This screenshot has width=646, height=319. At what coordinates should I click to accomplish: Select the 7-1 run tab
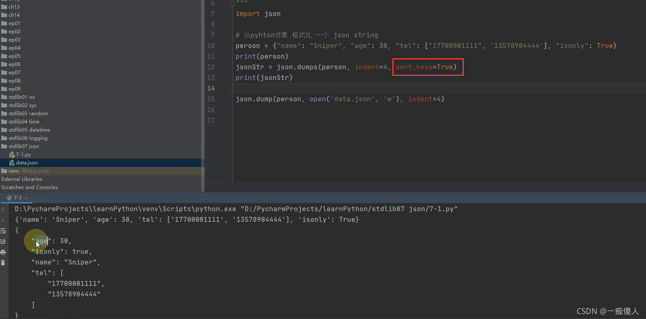coord(17,198)
